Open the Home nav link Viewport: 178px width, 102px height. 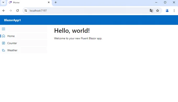24,36
